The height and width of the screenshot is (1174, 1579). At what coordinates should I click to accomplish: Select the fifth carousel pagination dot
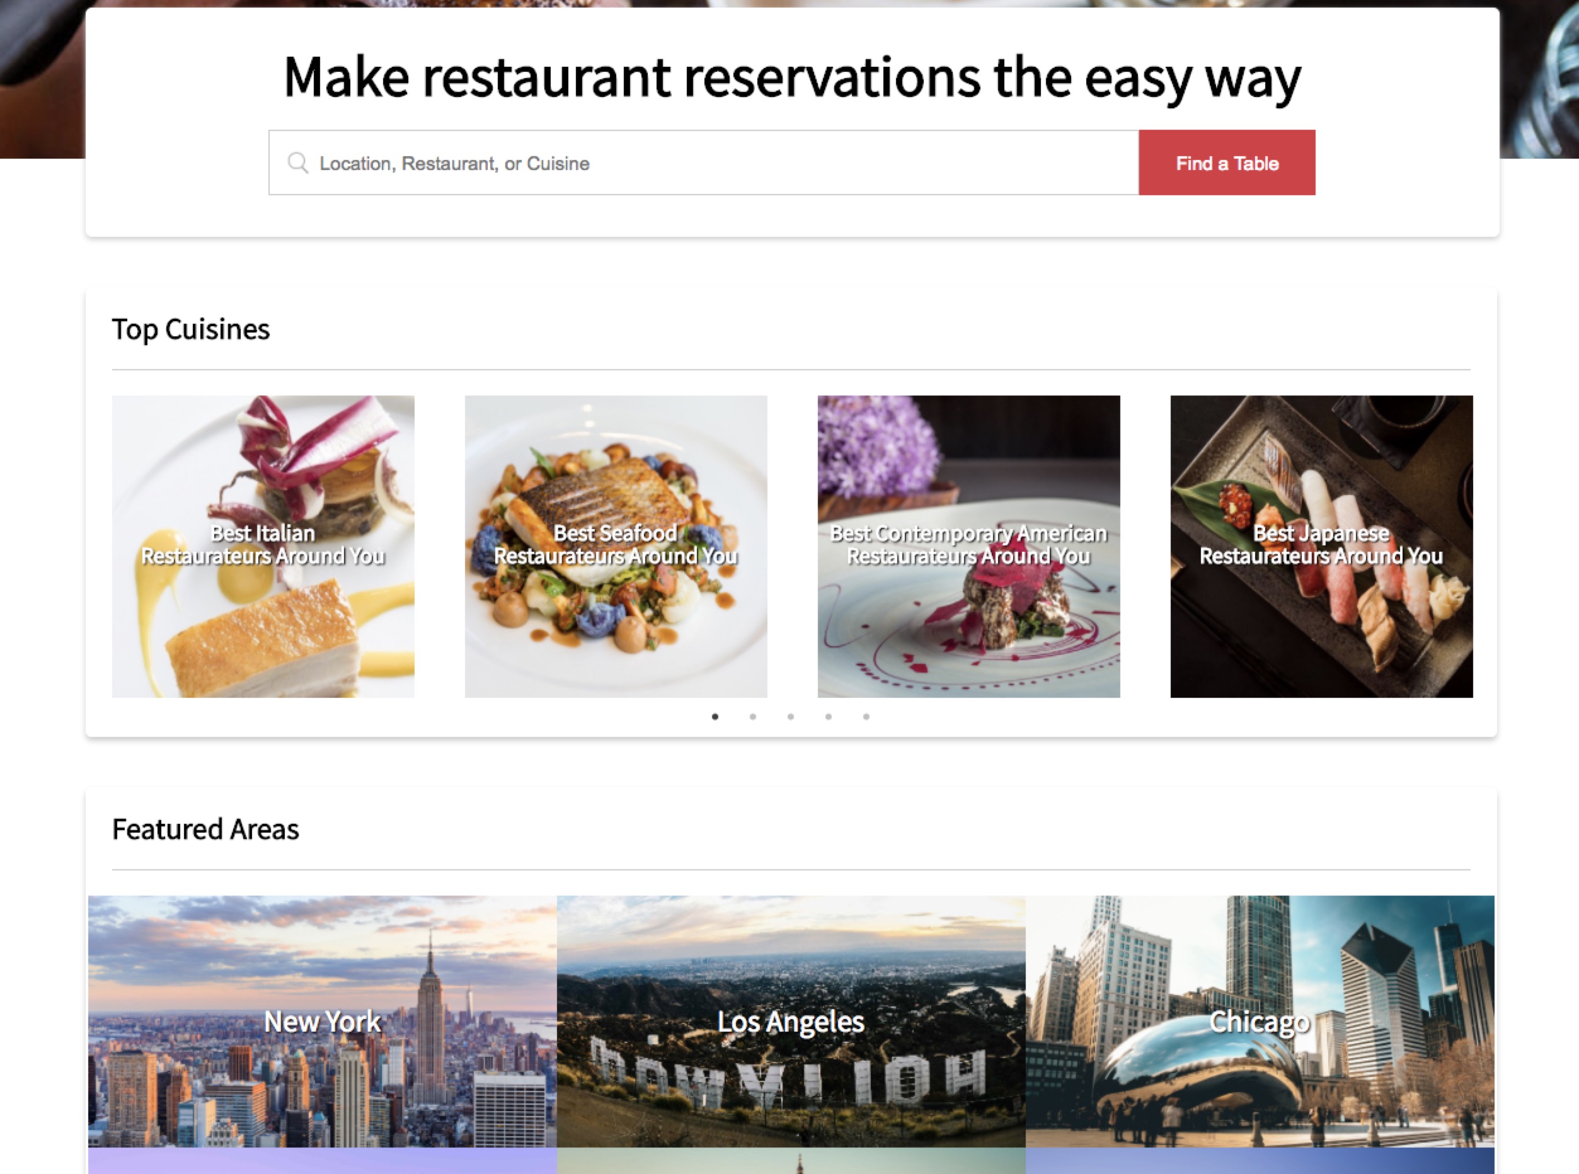tap(866, 716)
